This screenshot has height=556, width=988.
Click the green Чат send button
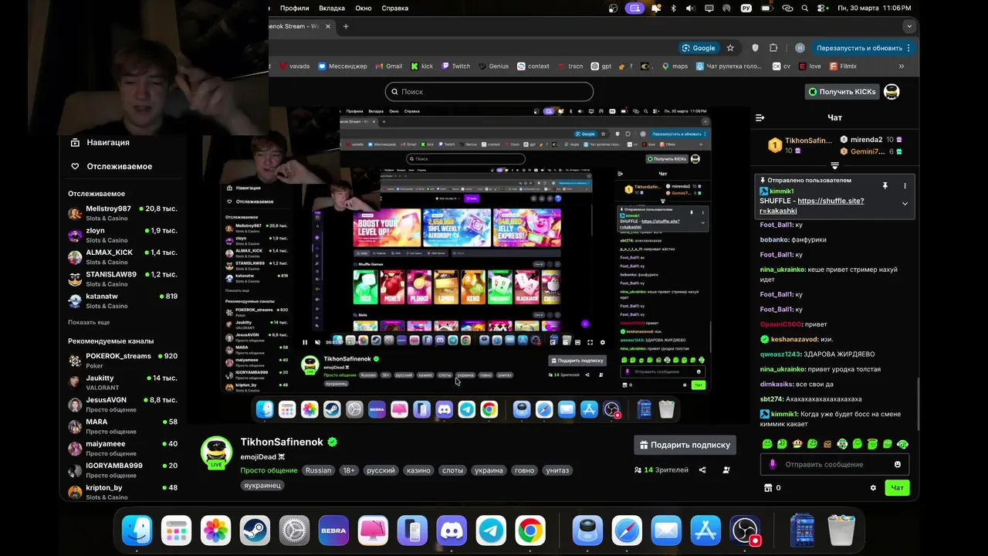pos(897,488)
